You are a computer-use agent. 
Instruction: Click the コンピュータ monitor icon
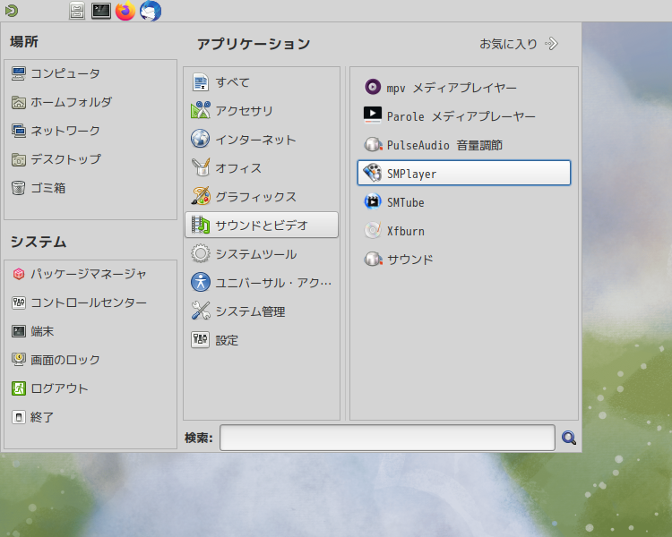click(x=19, y=73)
